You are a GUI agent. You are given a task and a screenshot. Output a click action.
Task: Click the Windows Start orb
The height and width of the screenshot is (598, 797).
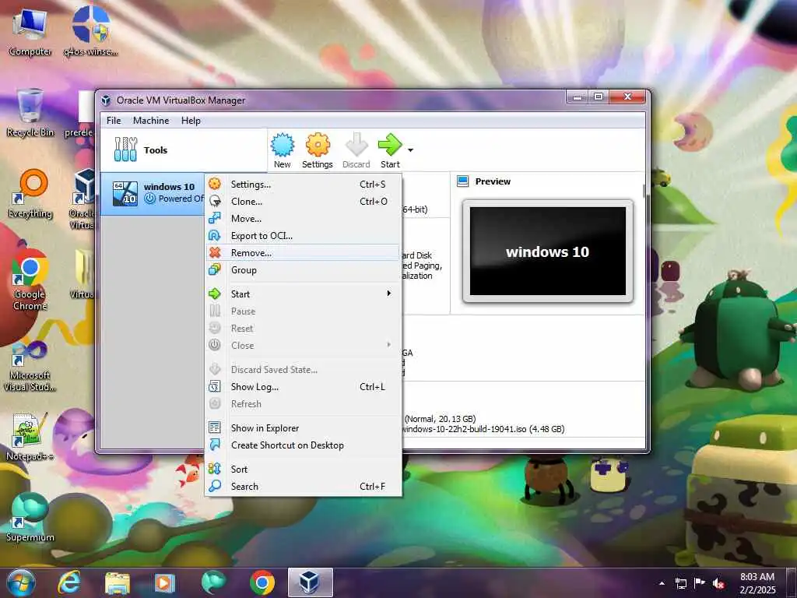tap(21, 582)
